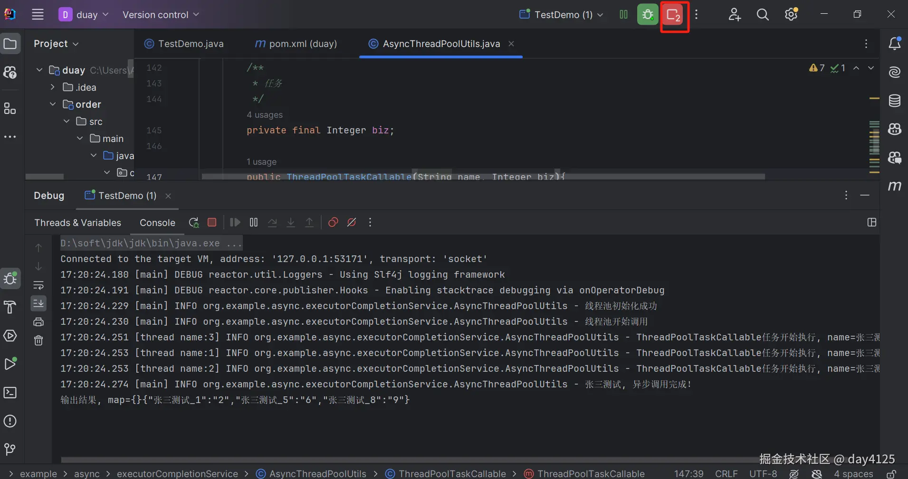Viewport: 908px width, 479px height.
Task: Stop TestDemo with the red title-bar button
Action: click(674, 15)
